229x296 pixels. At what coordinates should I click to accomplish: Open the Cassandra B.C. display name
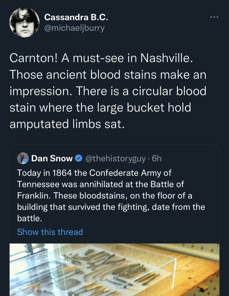click(76, 17)
